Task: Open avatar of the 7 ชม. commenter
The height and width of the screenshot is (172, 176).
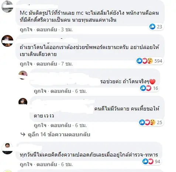Action: pos(7,41)
